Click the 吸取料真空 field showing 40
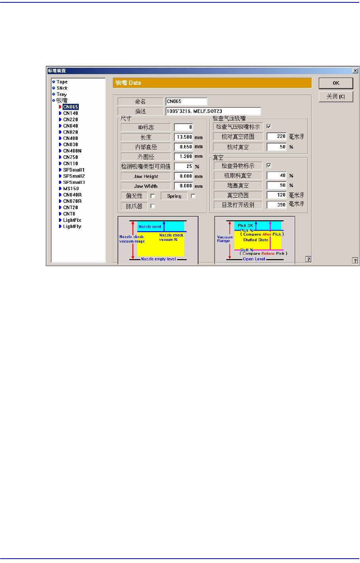360x563 pixels. pos(276,176)
